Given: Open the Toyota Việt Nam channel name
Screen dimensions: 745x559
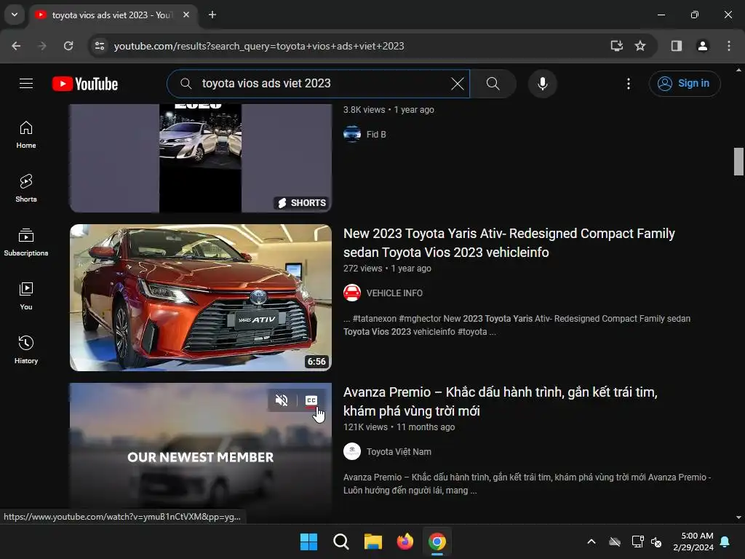Looking at the screenshot, I should (399, 452).
